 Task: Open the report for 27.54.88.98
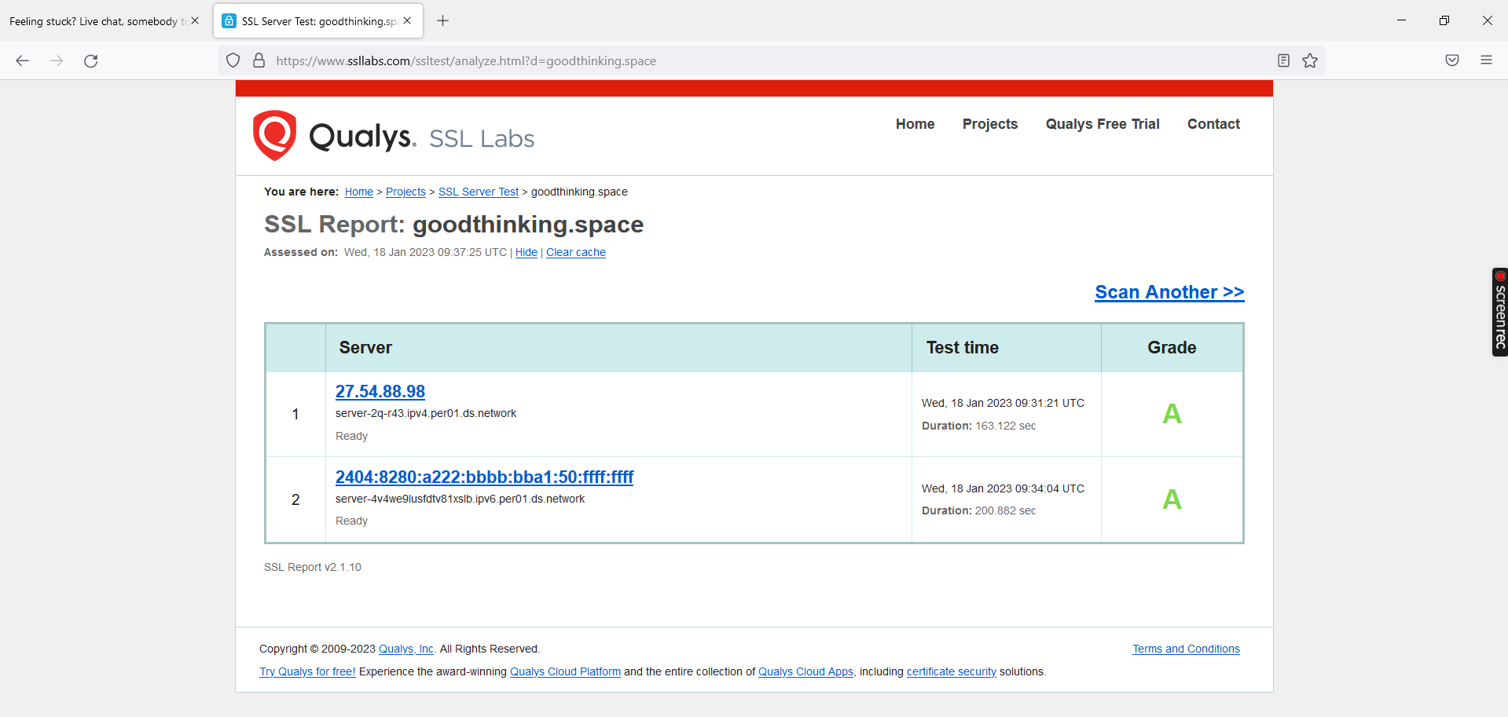click(x=380, y=390)
